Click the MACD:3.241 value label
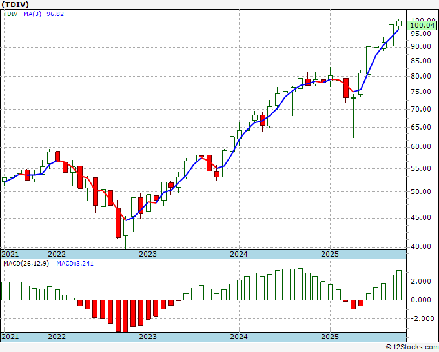This screenshot has width=439, height=352. point(75,264)
